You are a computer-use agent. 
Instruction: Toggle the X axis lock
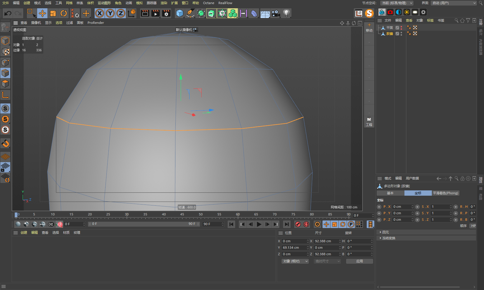[100, 13]
